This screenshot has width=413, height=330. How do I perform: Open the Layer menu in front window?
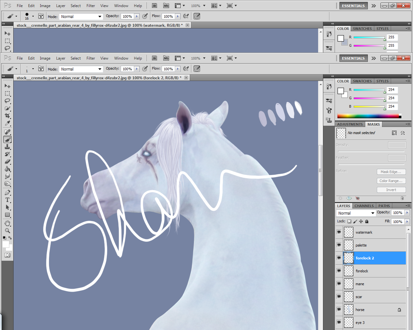(x=61, y=58)
